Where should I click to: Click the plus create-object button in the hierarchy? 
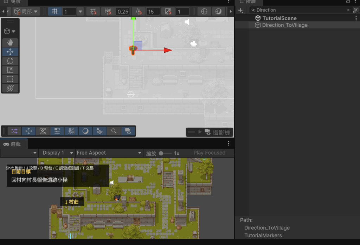click(x=240, y=10)
